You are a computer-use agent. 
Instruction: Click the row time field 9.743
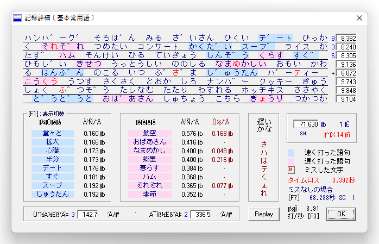[346, 82]
